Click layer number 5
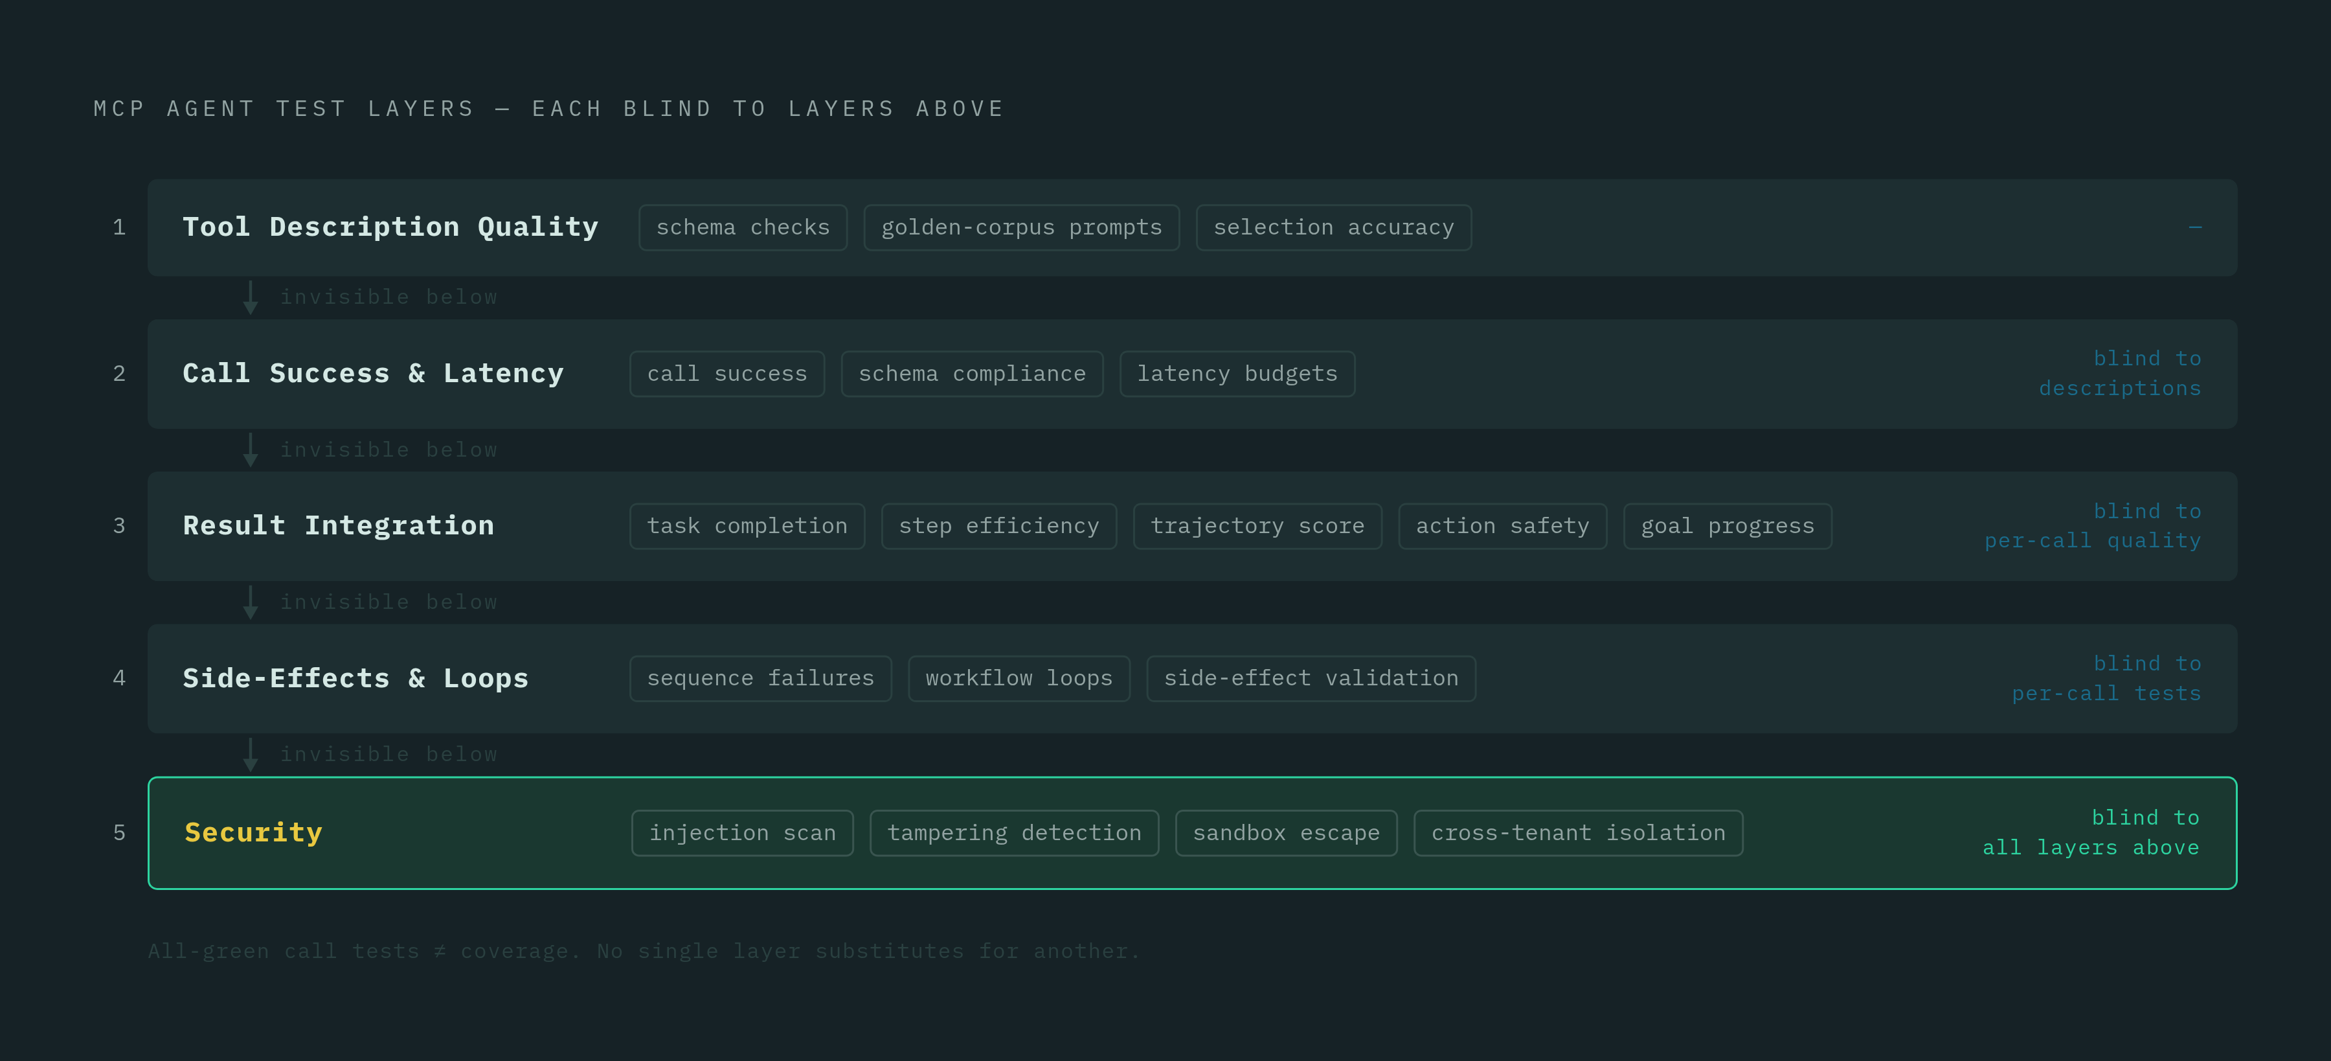Screen dimensions: 2331x1061 pyautogui.click(x=119, y=833)
